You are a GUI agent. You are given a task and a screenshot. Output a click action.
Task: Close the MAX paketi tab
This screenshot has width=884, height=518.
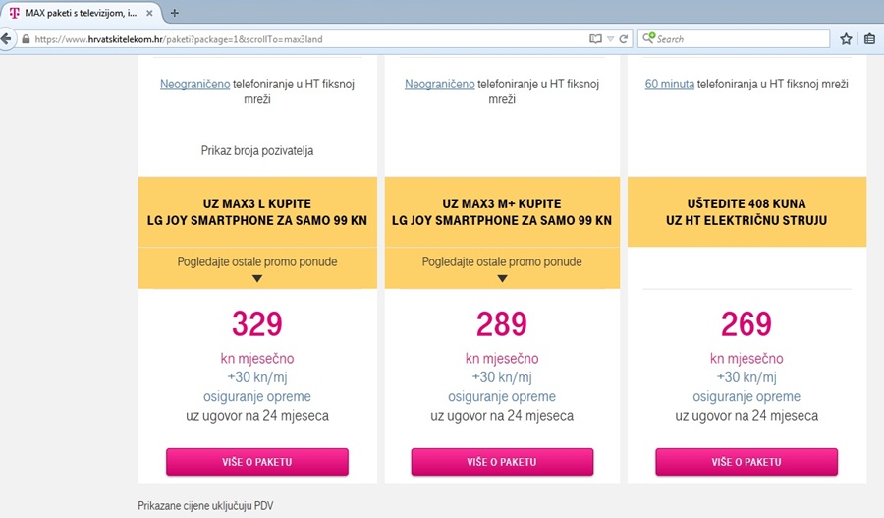pos(147,13)
